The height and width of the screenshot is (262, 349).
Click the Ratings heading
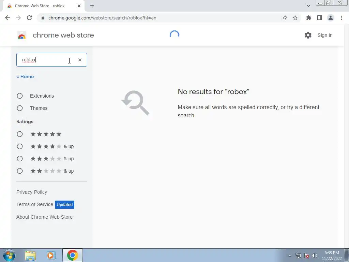pos(25,122)
